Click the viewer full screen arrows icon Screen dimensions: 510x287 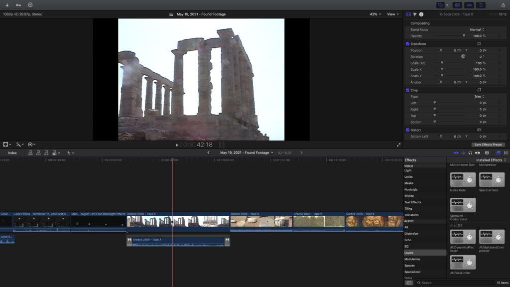(x=398, y=145)
